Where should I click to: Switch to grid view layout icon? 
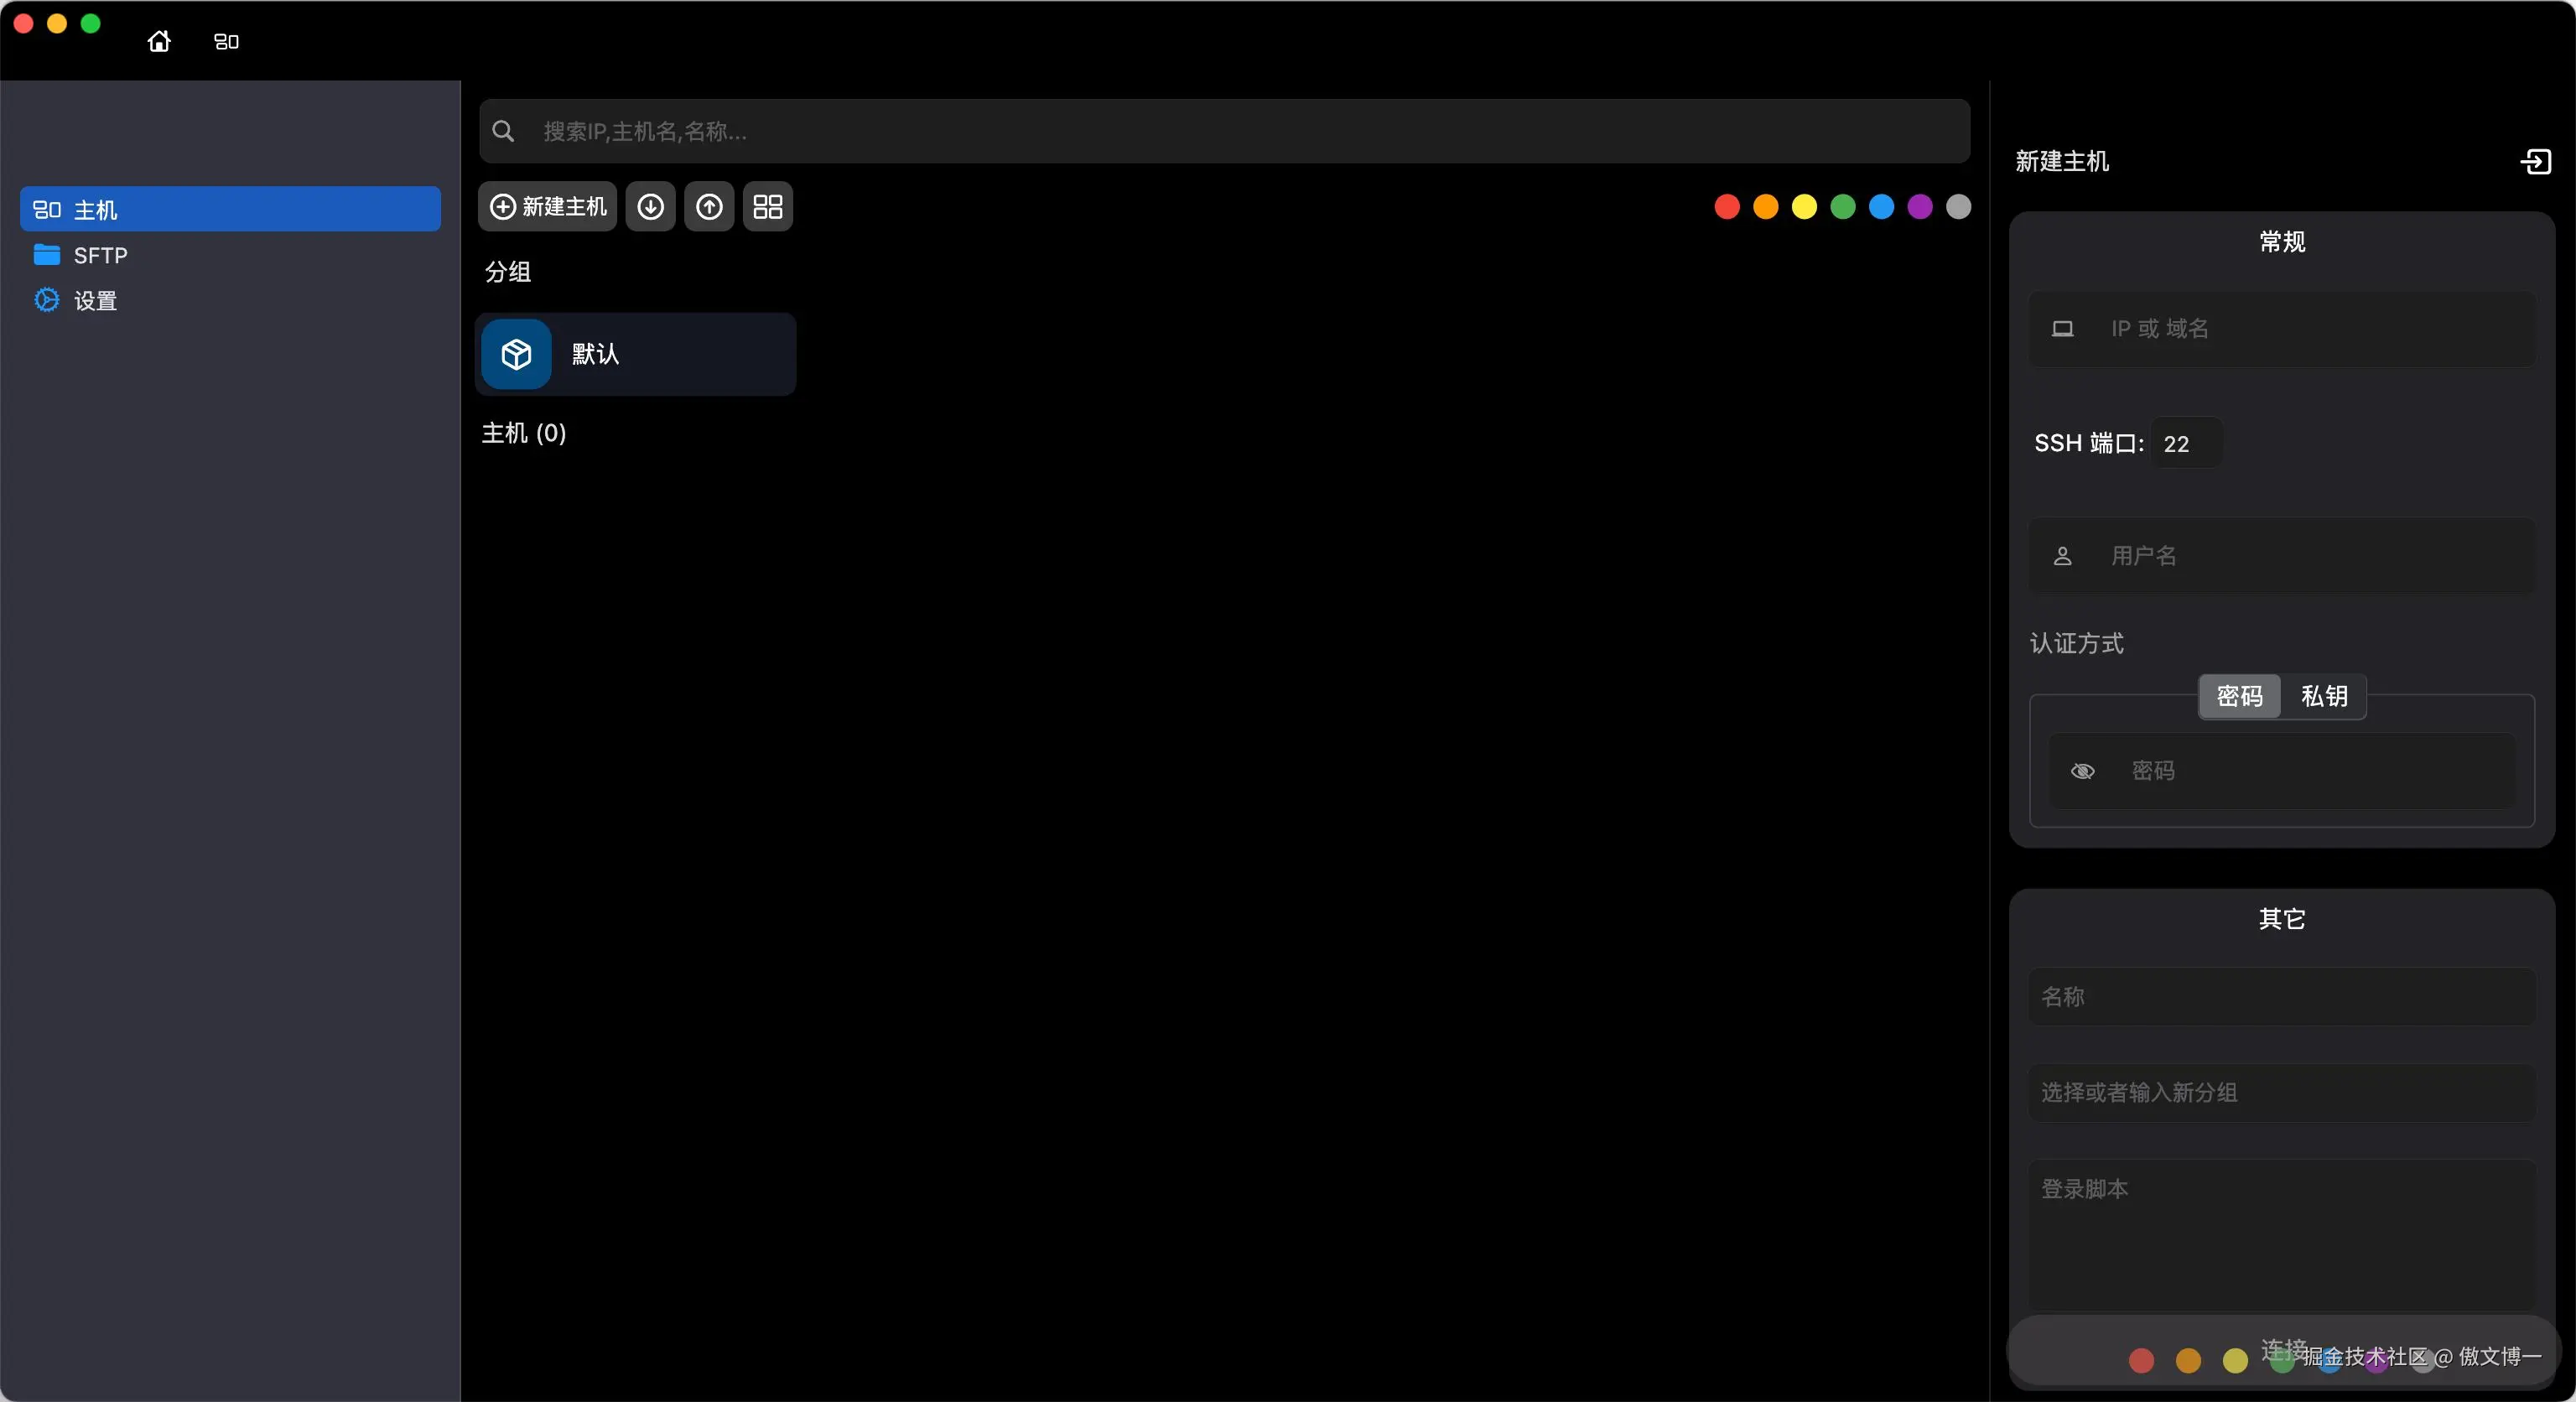pyautogui.click(x=768, y=207)
